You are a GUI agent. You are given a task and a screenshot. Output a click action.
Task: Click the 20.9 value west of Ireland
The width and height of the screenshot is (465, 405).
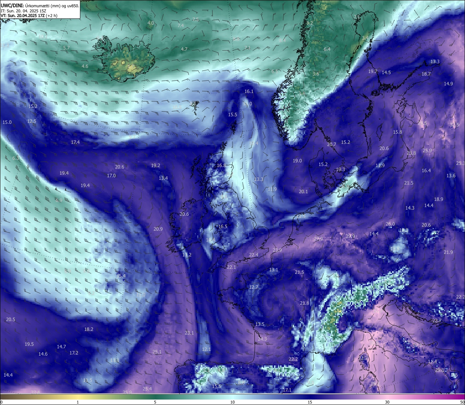tap(158, 229)
